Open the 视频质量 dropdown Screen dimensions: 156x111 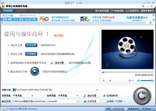(23, 96)
